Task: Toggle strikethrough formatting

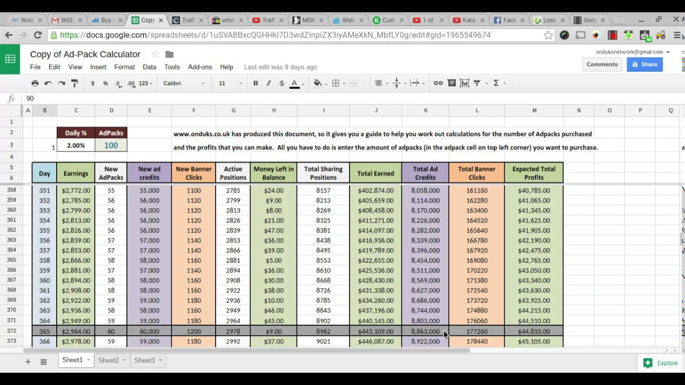Action: click(281, 83)
